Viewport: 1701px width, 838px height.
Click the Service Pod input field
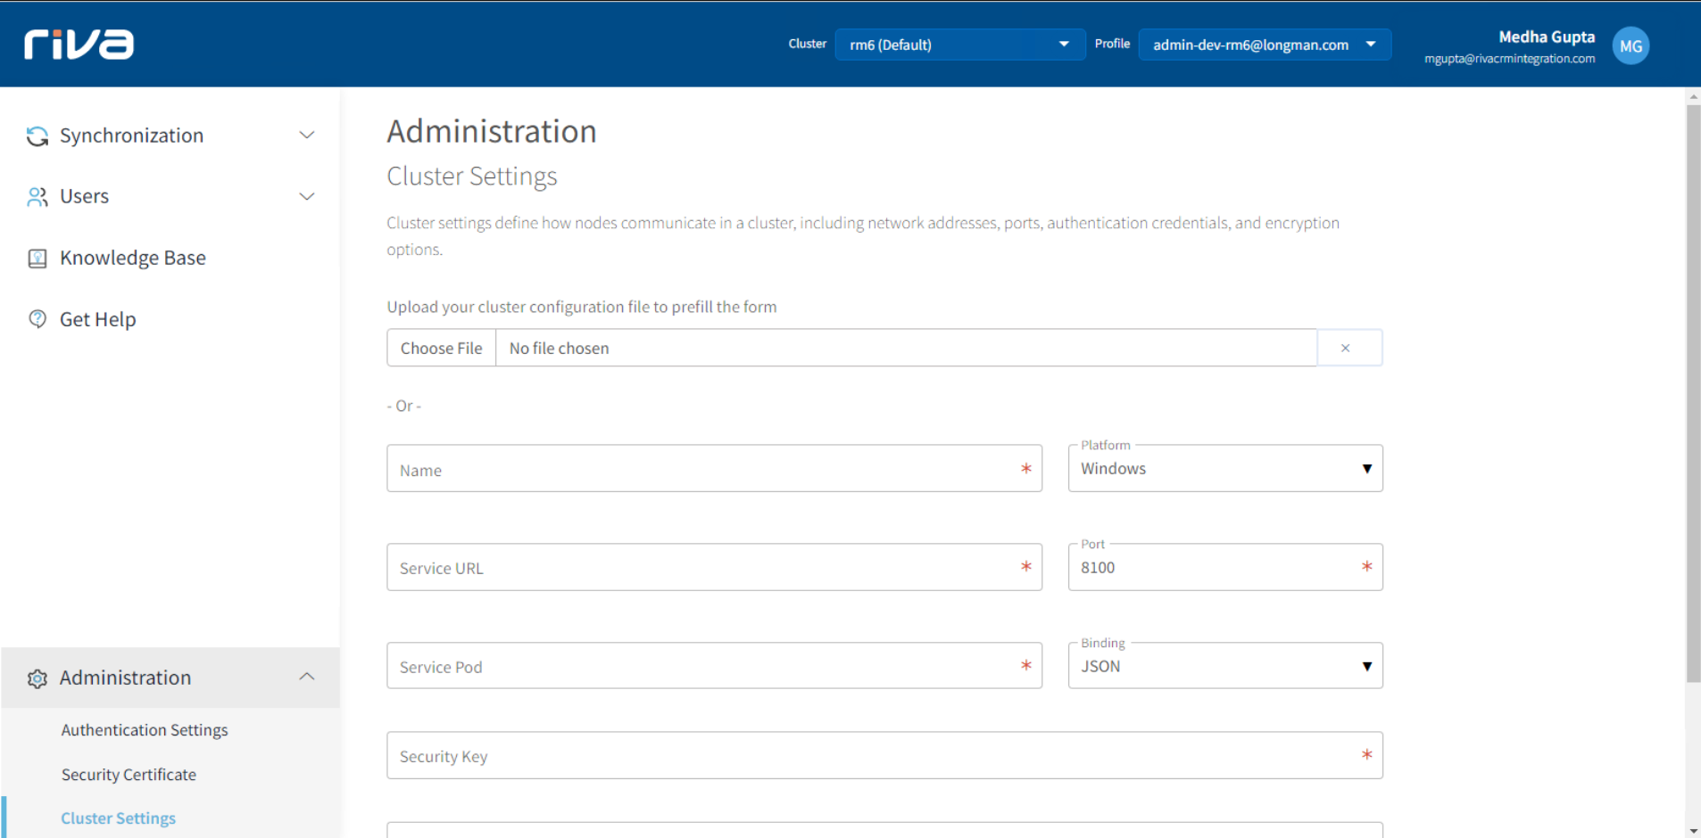pyautogui.click(x=714, y=666)
